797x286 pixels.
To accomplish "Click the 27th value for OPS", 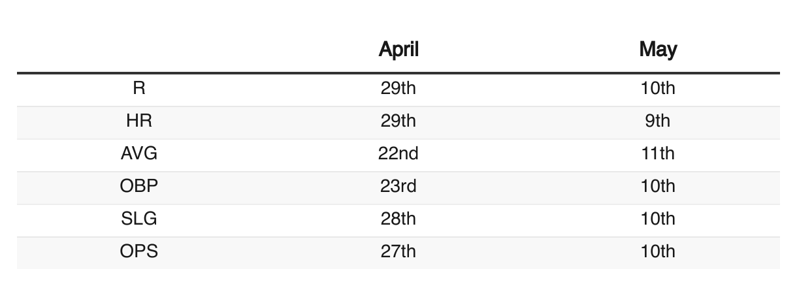I will [x=398, y=252].
